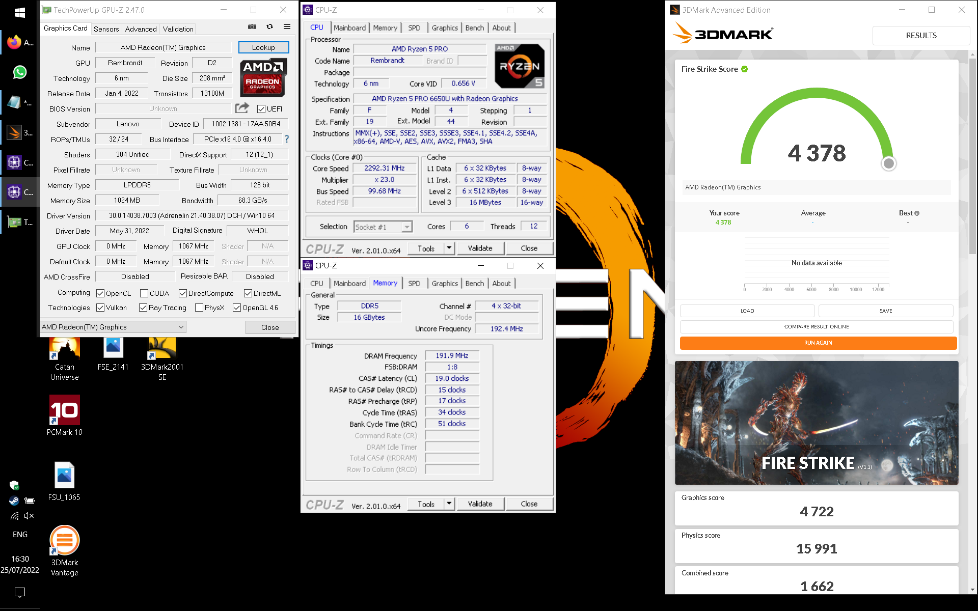Open the PCMark 10 desktop shortcut
This screenshot has height=611, width=978.
coord(65,415)
